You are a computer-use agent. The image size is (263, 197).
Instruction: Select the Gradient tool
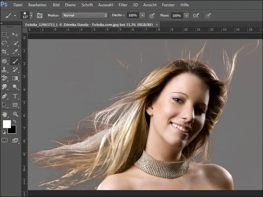pyautogui.click(x=15, y=78)
